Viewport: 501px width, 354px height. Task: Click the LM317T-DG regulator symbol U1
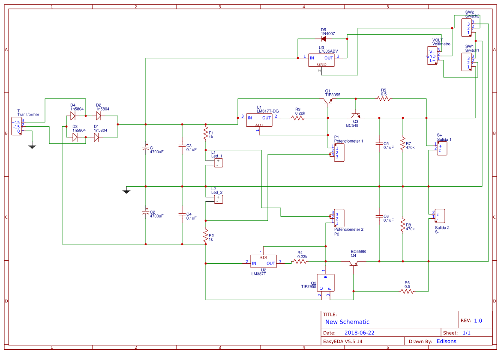coord(259,120)
